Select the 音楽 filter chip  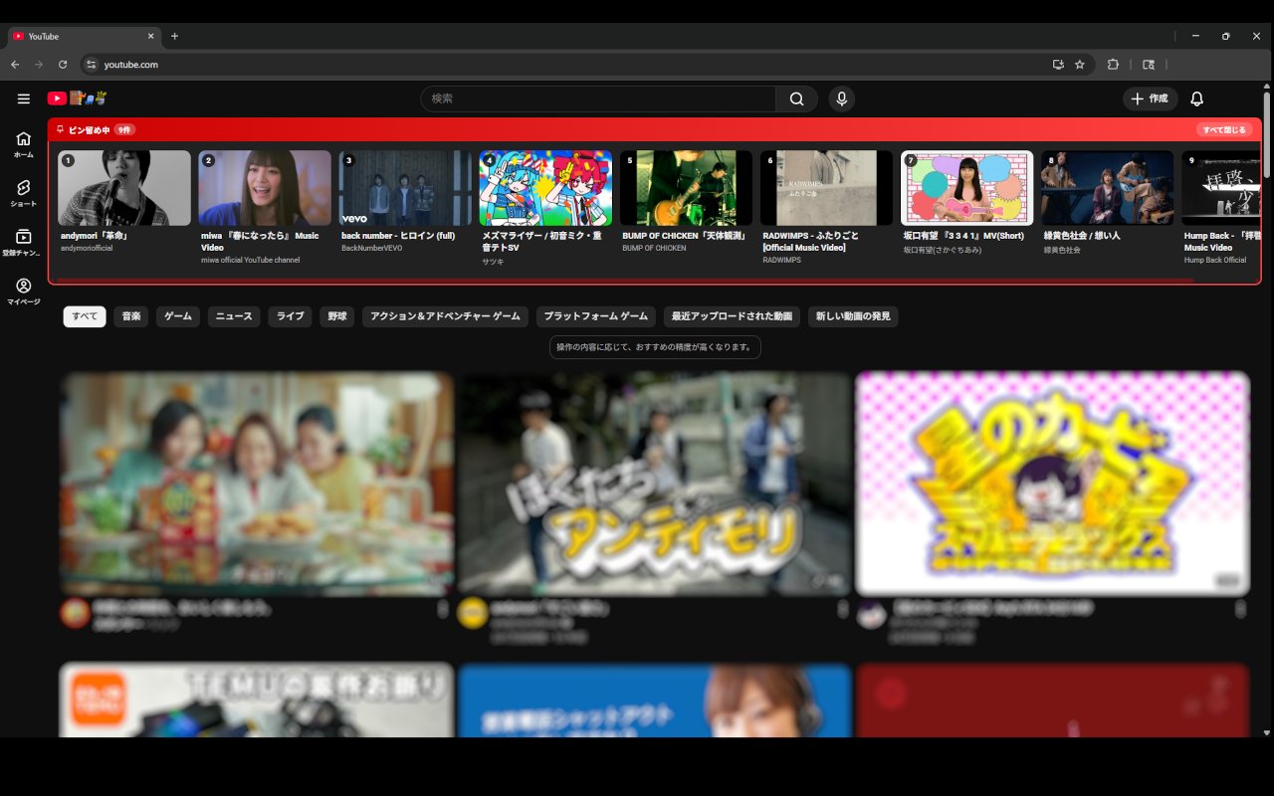coord(131,316)
